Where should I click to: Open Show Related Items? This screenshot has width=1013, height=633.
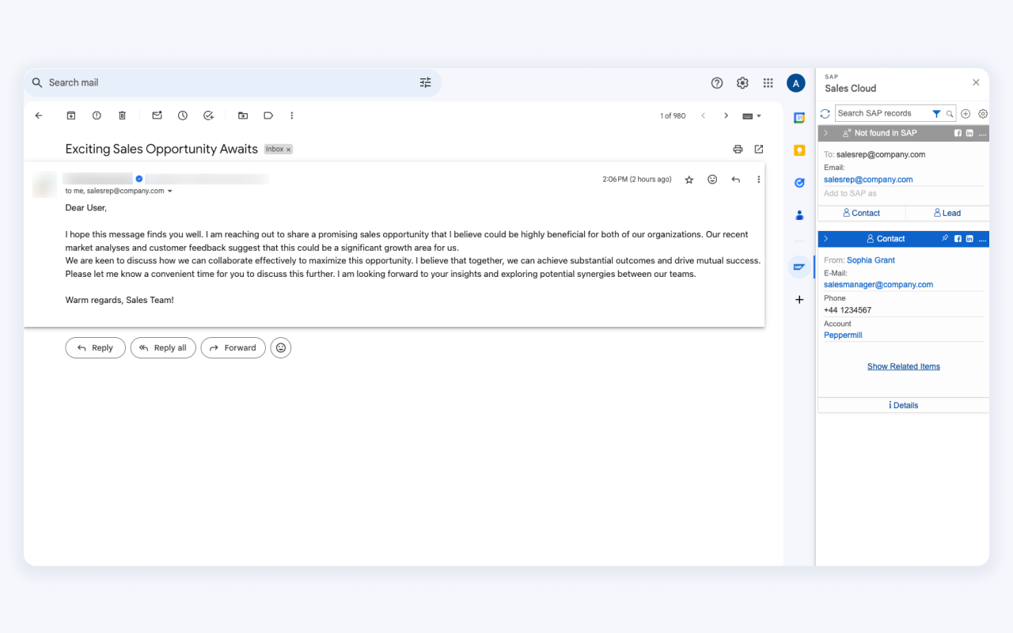(x=903, y=366)
